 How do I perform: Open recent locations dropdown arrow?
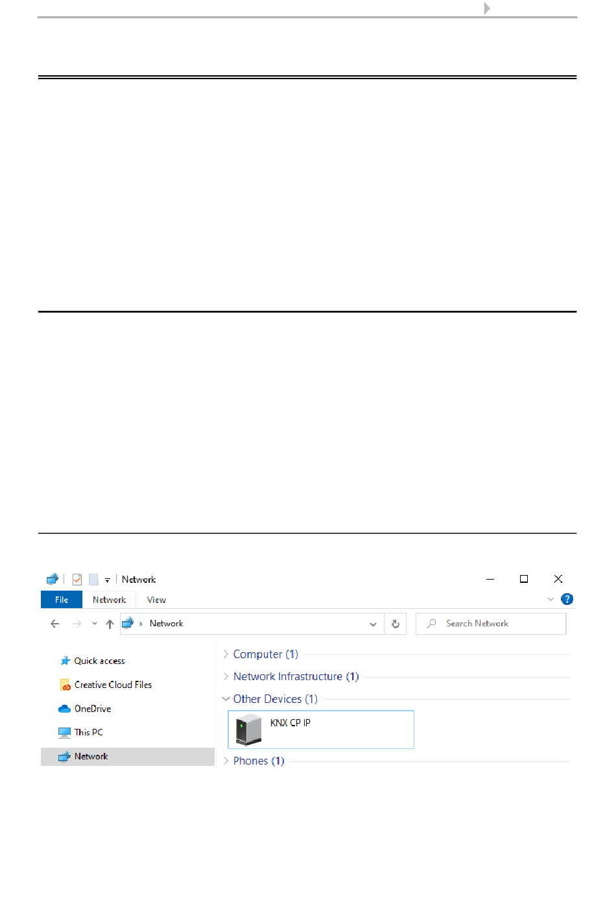pyautogui.click(x=95, y=624)
